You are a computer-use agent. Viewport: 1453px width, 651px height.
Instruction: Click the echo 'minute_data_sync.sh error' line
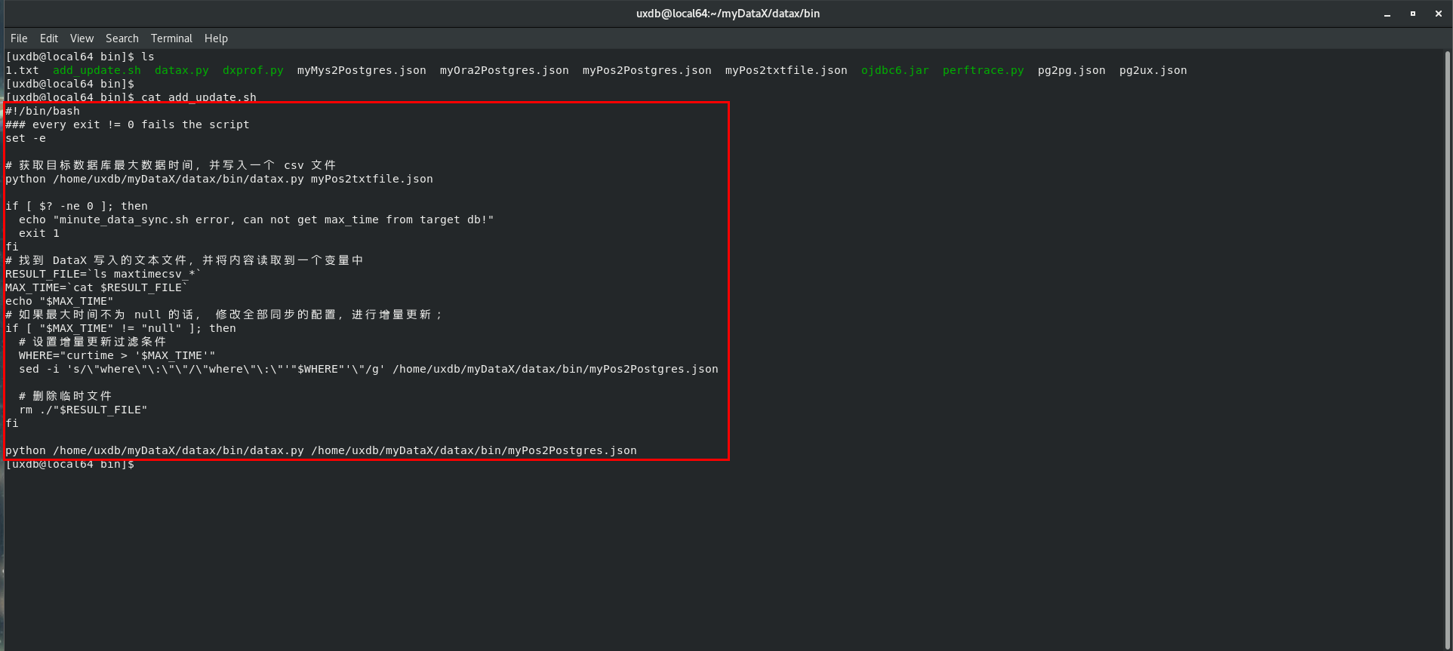pos(257,220)
